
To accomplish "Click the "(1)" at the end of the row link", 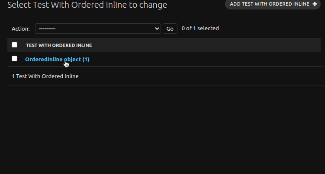I will click(x=86, y=59).
